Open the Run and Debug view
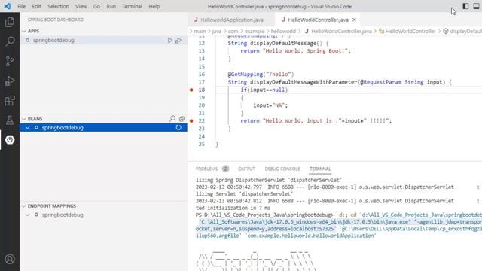 [x=10, y=81]
